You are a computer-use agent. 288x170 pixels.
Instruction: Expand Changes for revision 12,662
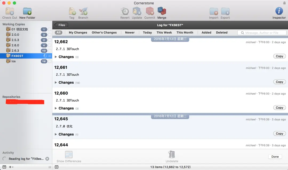(x=56, y=57)
